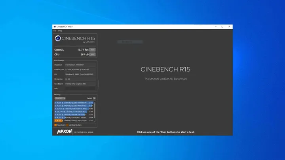The image size is (285, 160).
Task: Select ranking row 2 Quadro 4000
Action: click(74, 105)
